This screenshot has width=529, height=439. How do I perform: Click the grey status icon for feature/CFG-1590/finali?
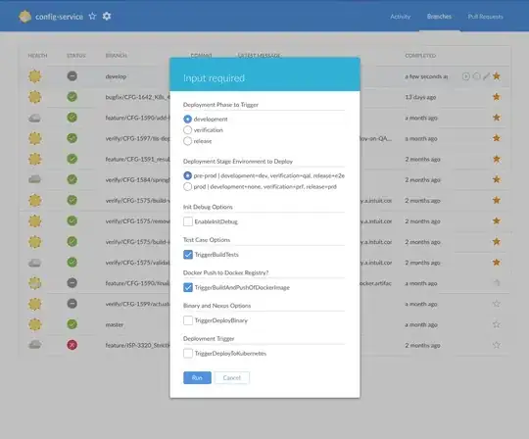pos(72,283)
